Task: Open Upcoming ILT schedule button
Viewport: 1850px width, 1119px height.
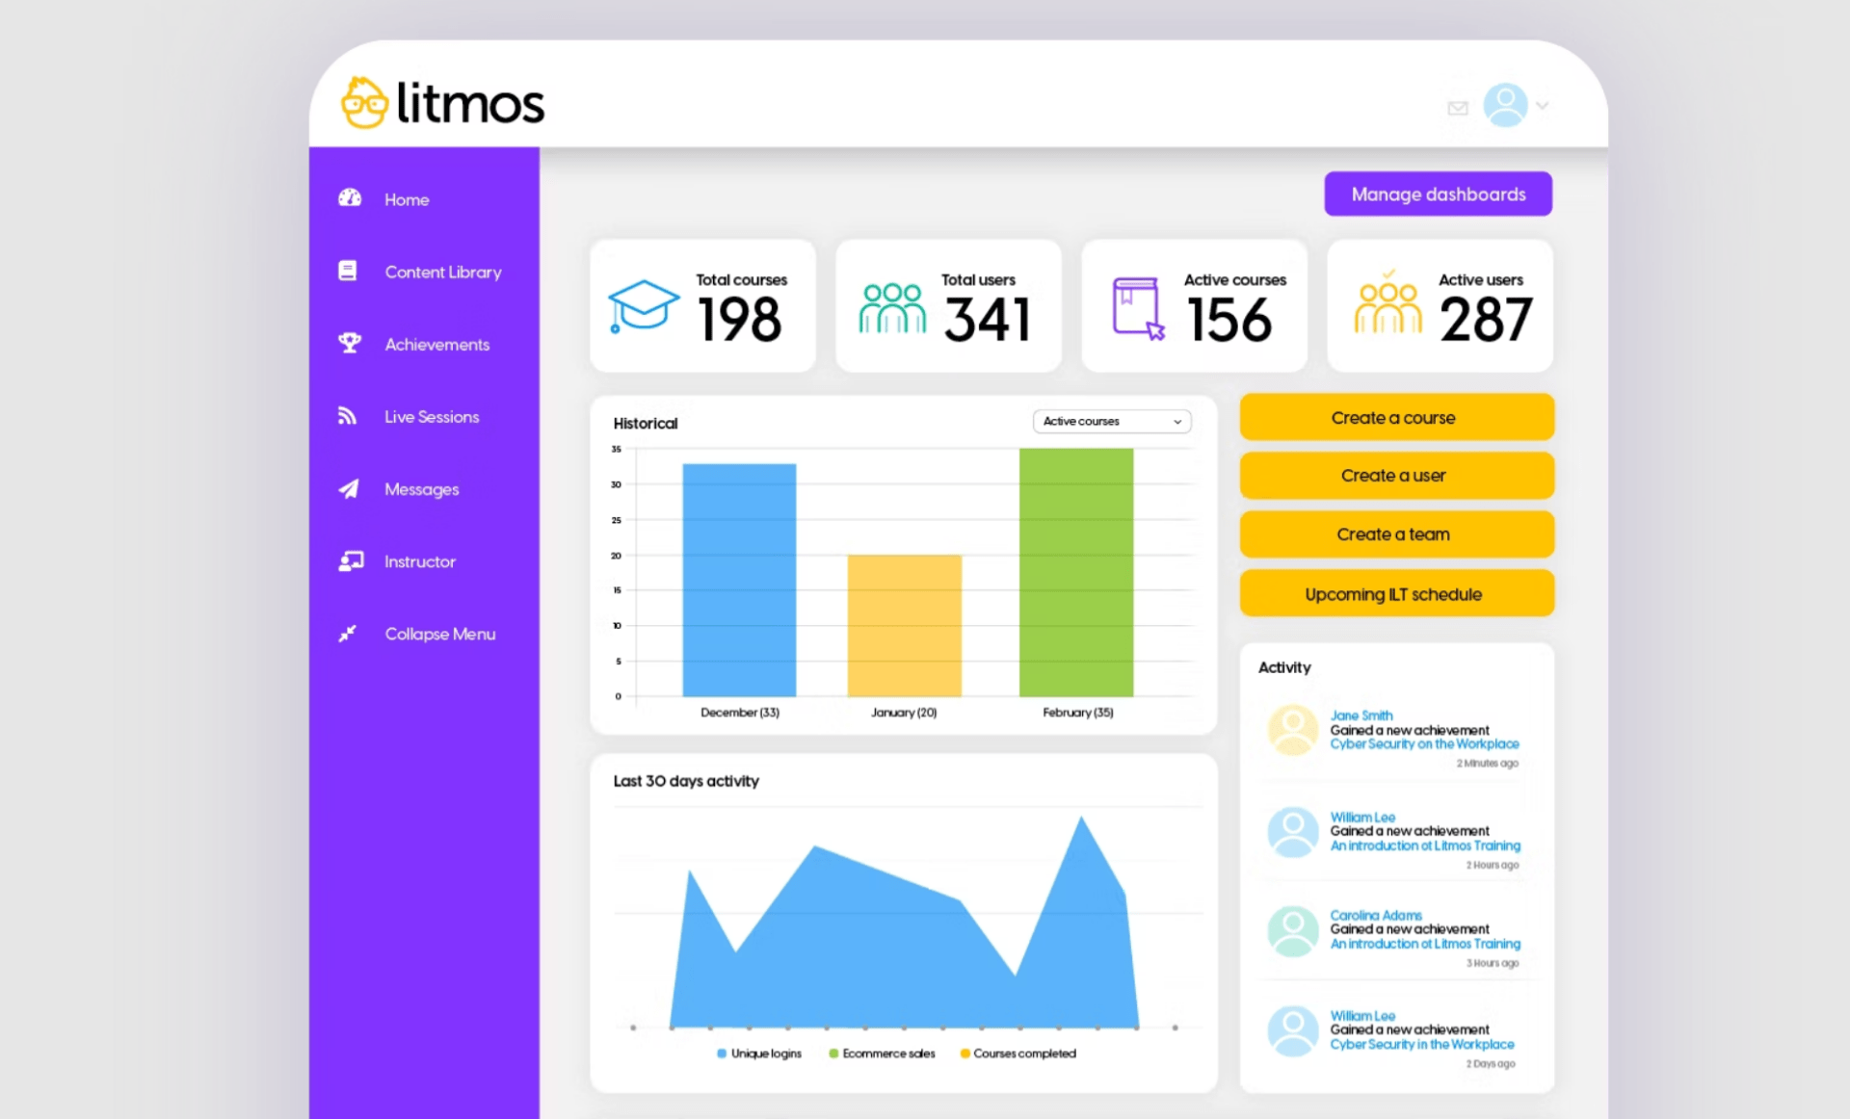Action: 1396,593
